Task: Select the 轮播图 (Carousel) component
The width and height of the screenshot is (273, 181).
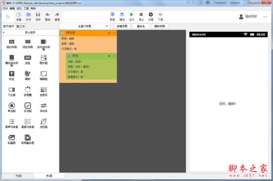Action: [x=12, y=139]
